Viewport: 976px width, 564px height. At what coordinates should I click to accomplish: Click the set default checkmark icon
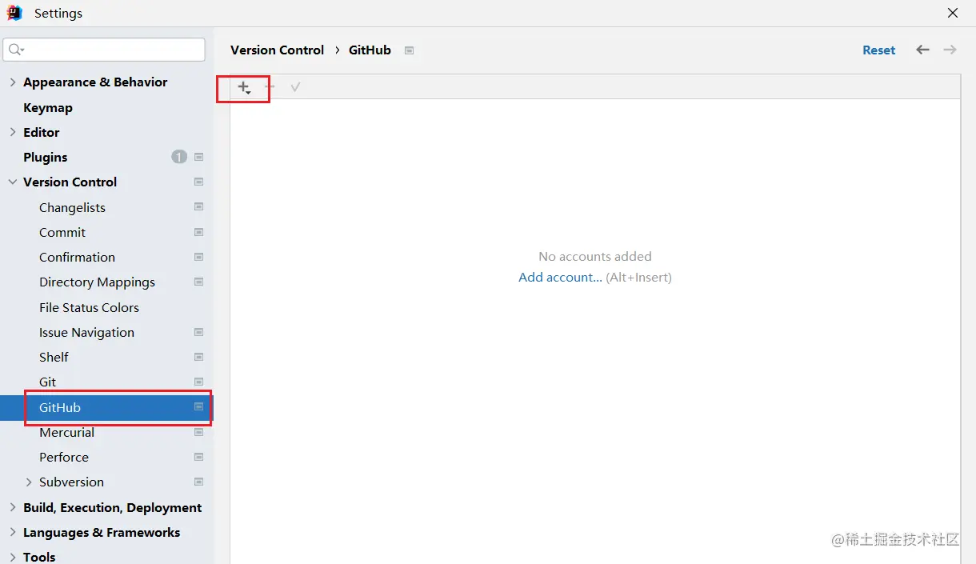295,86
